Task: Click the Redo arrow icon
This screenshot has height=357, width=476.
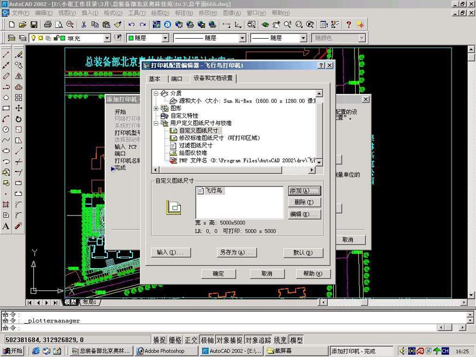Action: click(x=142, y=24)
